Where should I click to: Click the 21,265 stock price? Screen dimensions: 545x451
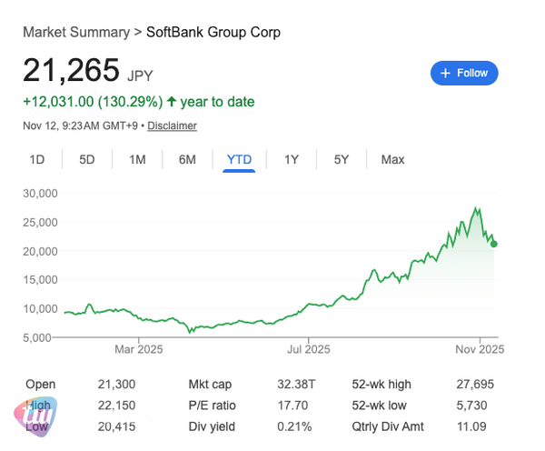click(71, 70)
